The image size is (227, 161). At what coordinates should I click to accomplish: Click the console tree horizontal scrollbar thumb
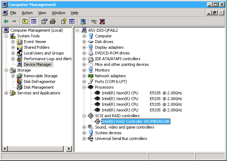tap(36, 149)
